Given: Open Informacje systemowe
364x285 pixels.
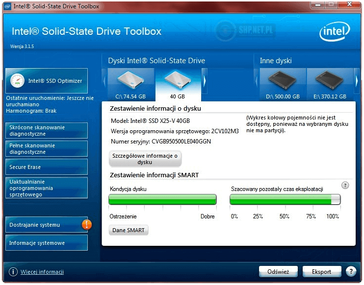Looking at the screenshot, I should pyautogui.click(x=47, y=243).
